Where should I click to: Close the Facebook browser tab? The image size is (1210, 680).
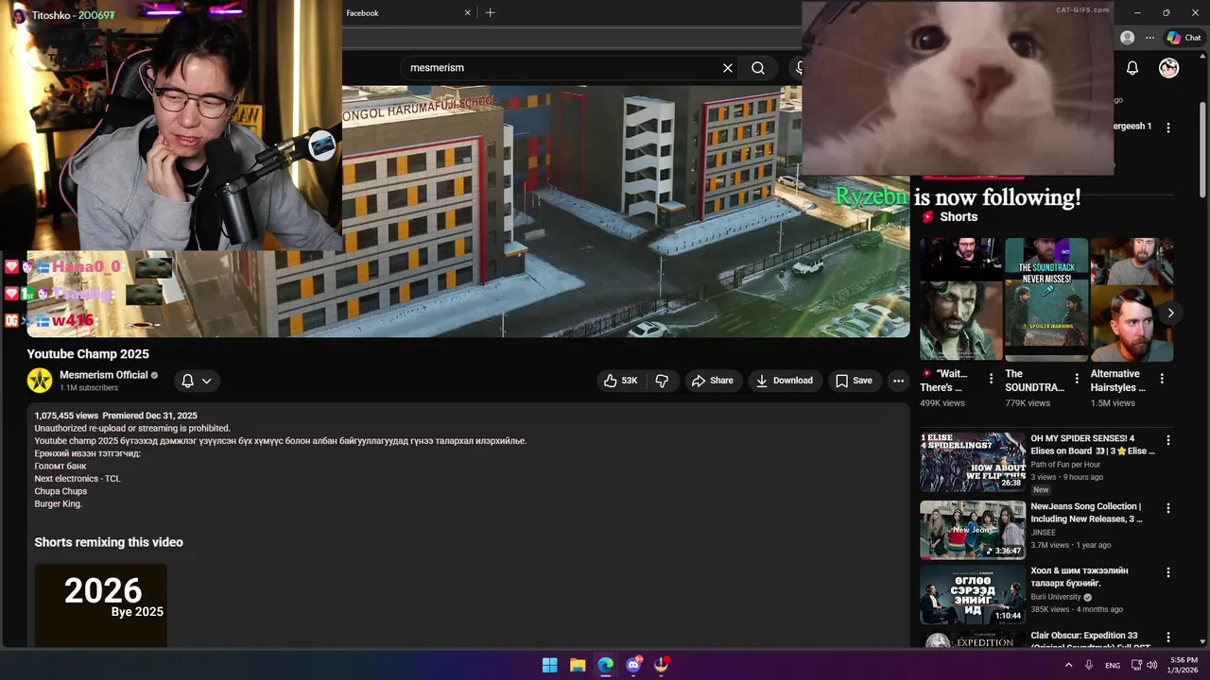pyautogui.click(x=467, y=13)
